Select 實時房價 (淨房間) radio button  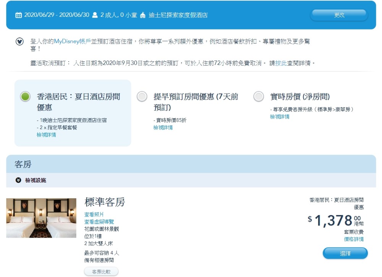[x=259, y=96]
